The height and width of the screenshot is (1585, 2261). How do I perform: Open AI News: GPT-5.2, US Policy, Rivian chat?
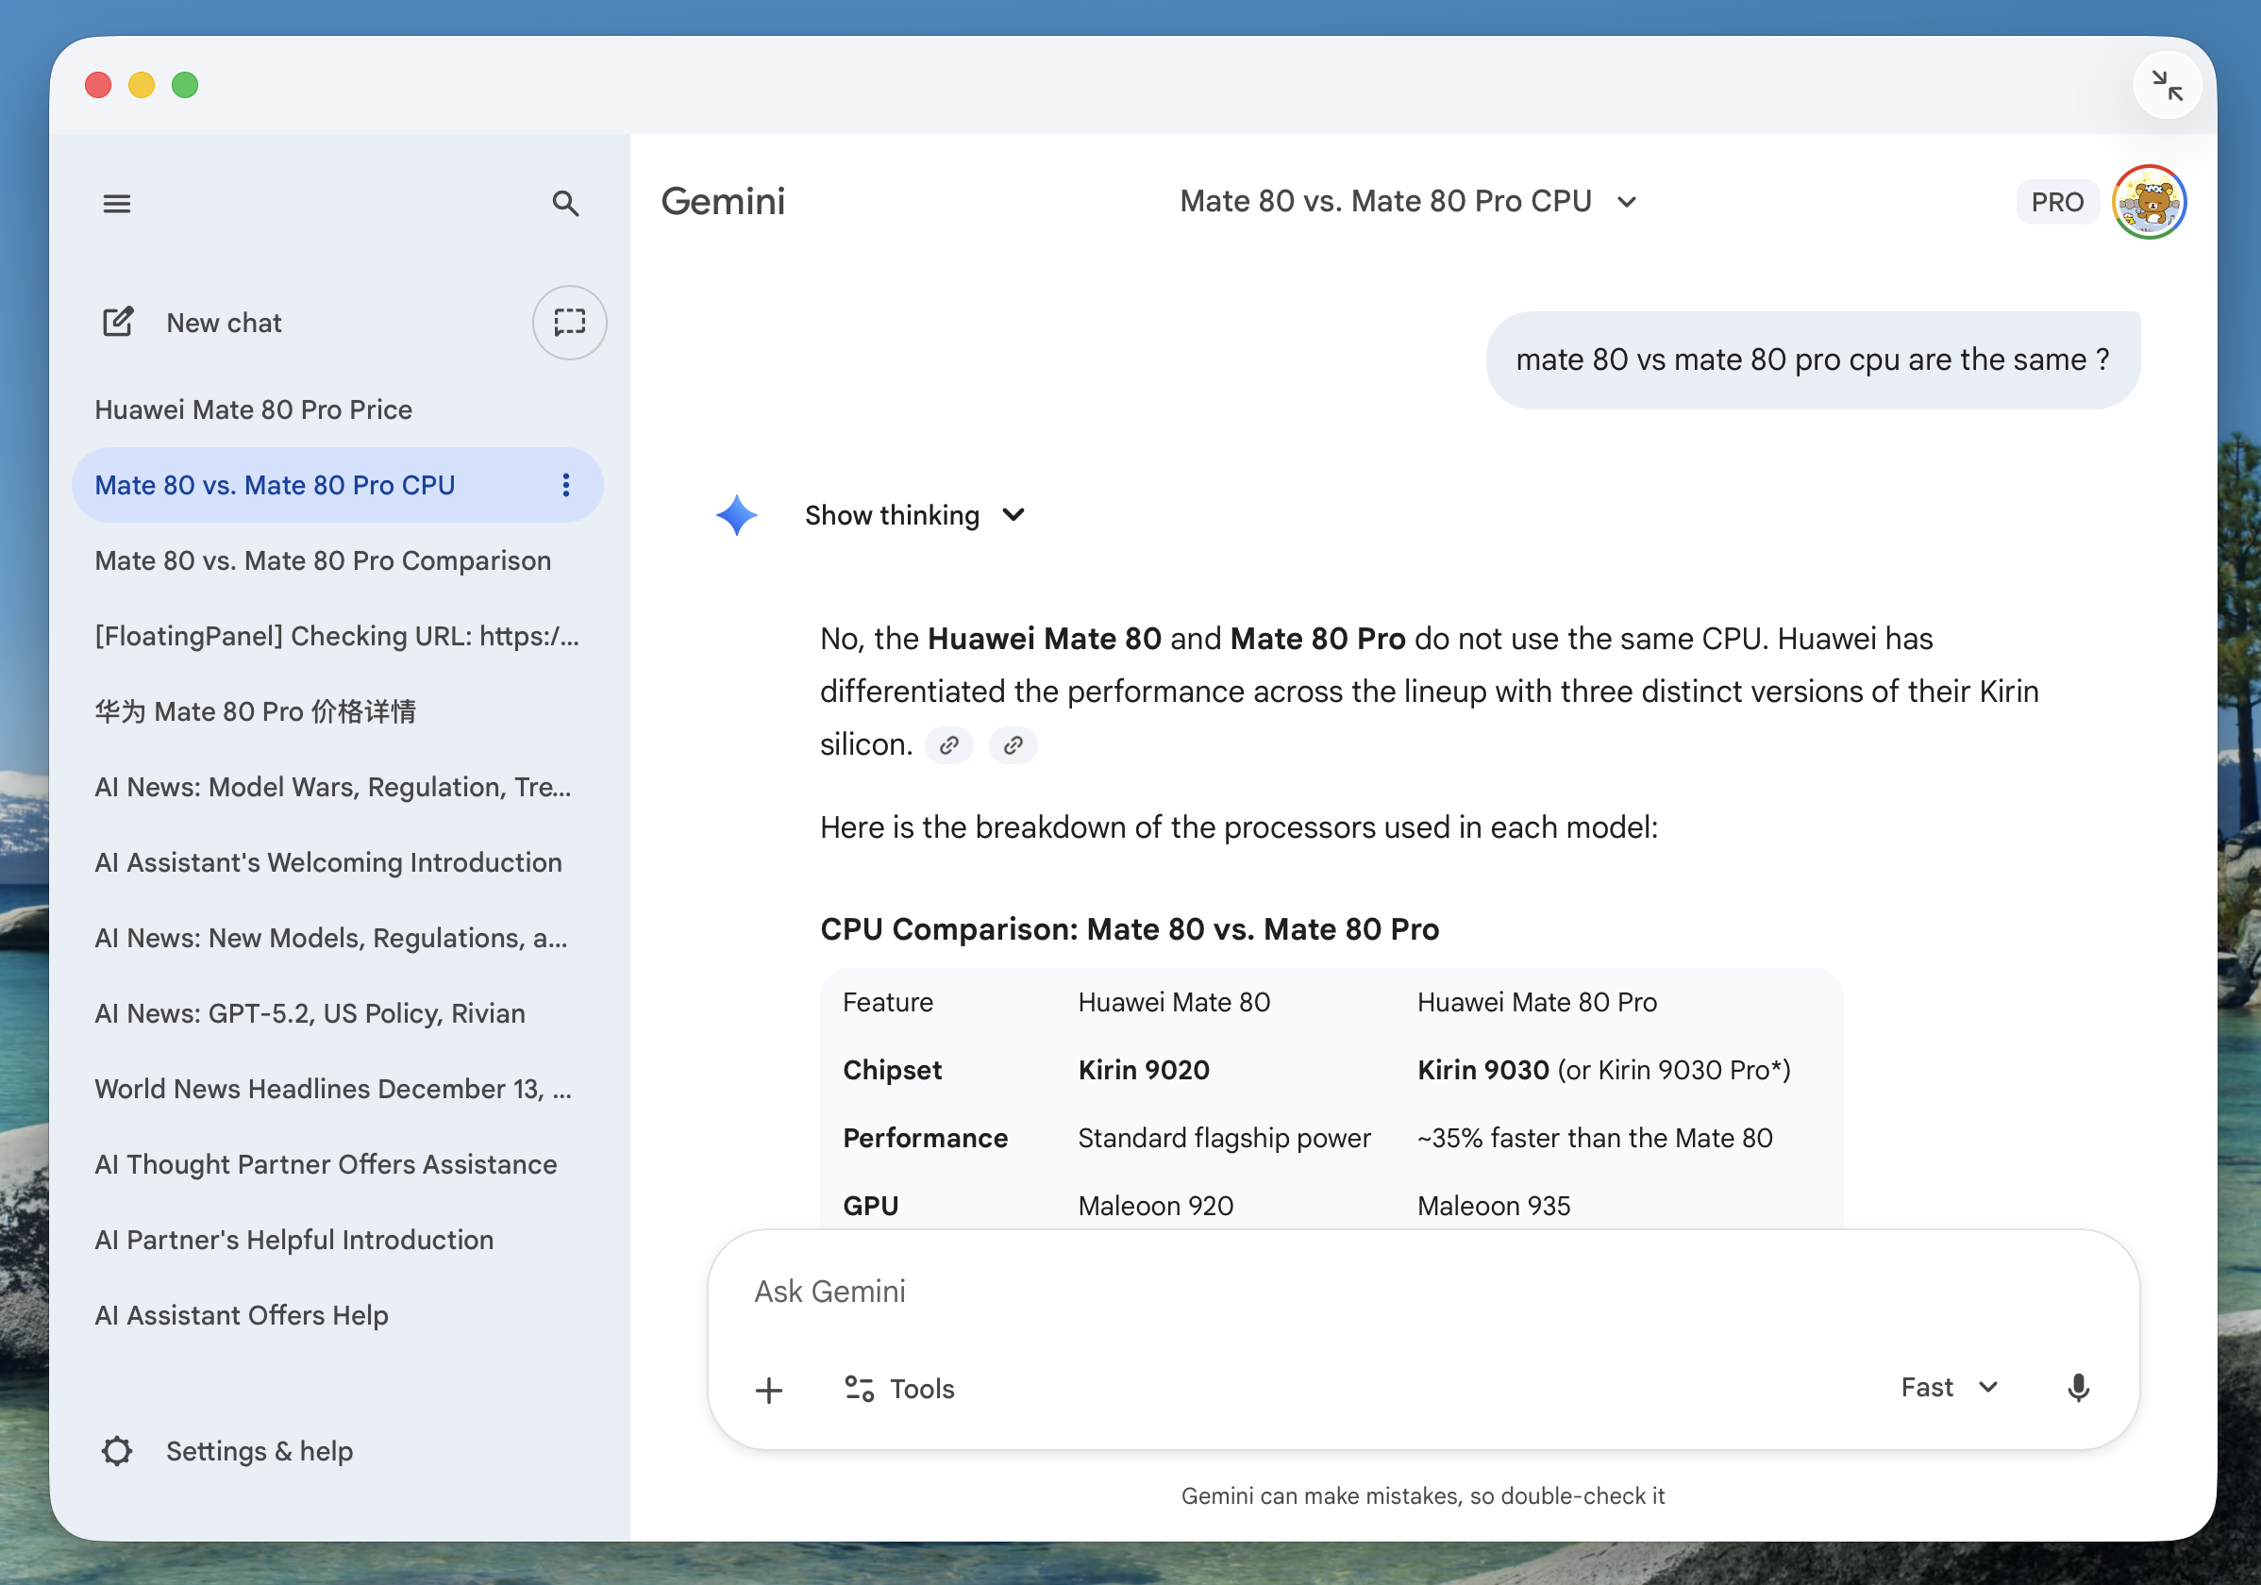tap(338, 1013)
